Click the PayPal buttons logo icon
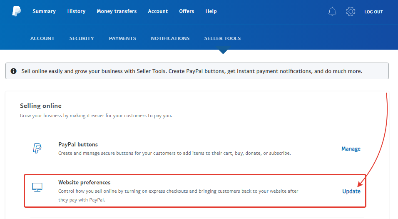Viewport: 398px width, 219px height. pos(37,148)
